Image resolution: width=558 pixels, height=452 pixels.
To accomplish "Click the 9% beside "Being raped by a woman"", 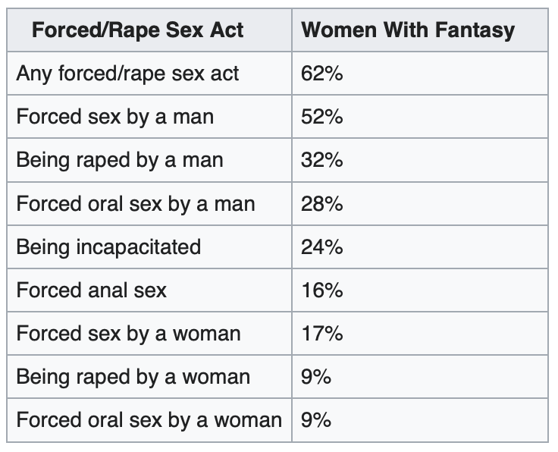I will click(316, 376).
